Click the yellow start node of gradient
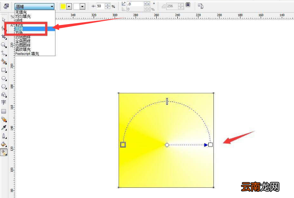 (123, 145)
